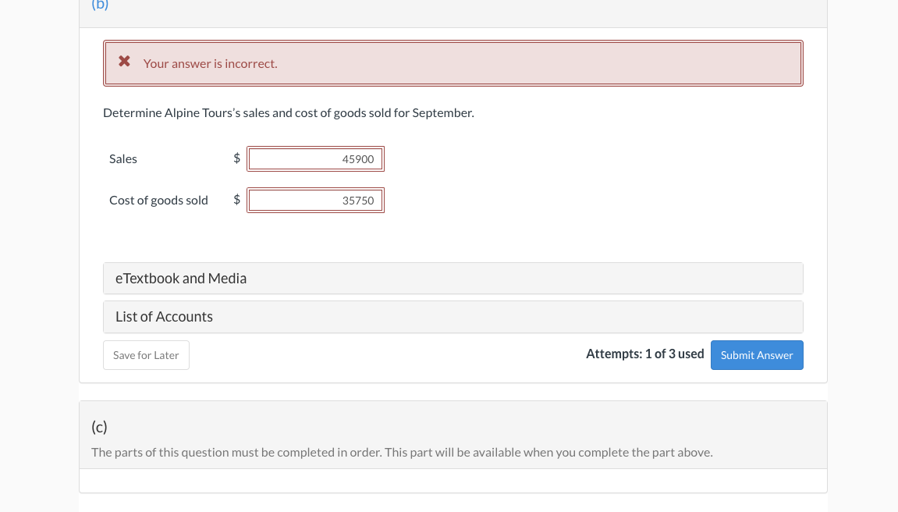The height and width of the screenshot is (512, 898).
Task: Click the Save for Later button
Action: tap(146, 355)
